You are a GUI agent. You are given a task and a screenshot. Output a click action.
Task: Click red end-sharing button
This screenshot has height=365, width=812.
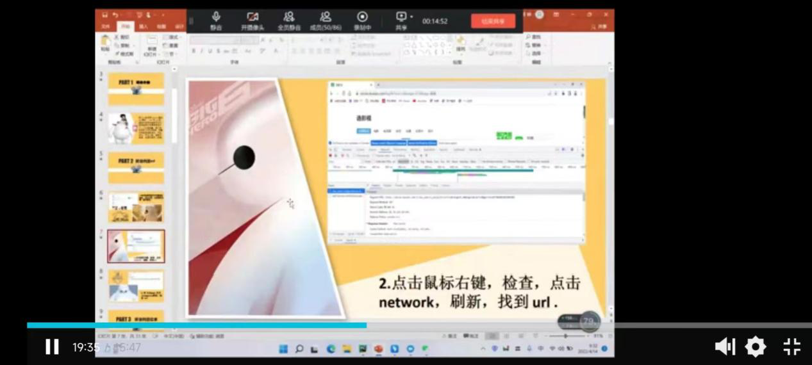[x=493, y=21]
